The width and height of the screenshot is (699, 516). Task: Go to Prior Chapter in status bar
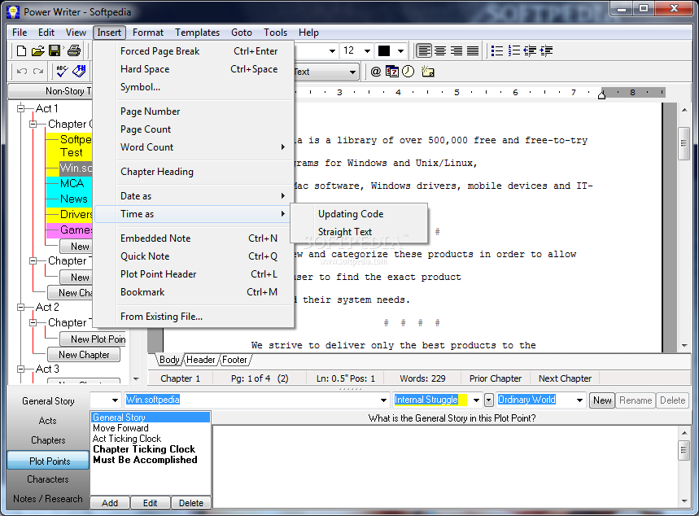coord(496,378)
